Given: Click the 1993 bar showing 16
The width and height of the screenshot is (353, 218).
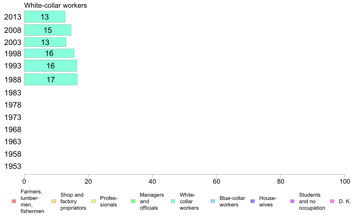Looking at the screenshot, I should (51, 65).
